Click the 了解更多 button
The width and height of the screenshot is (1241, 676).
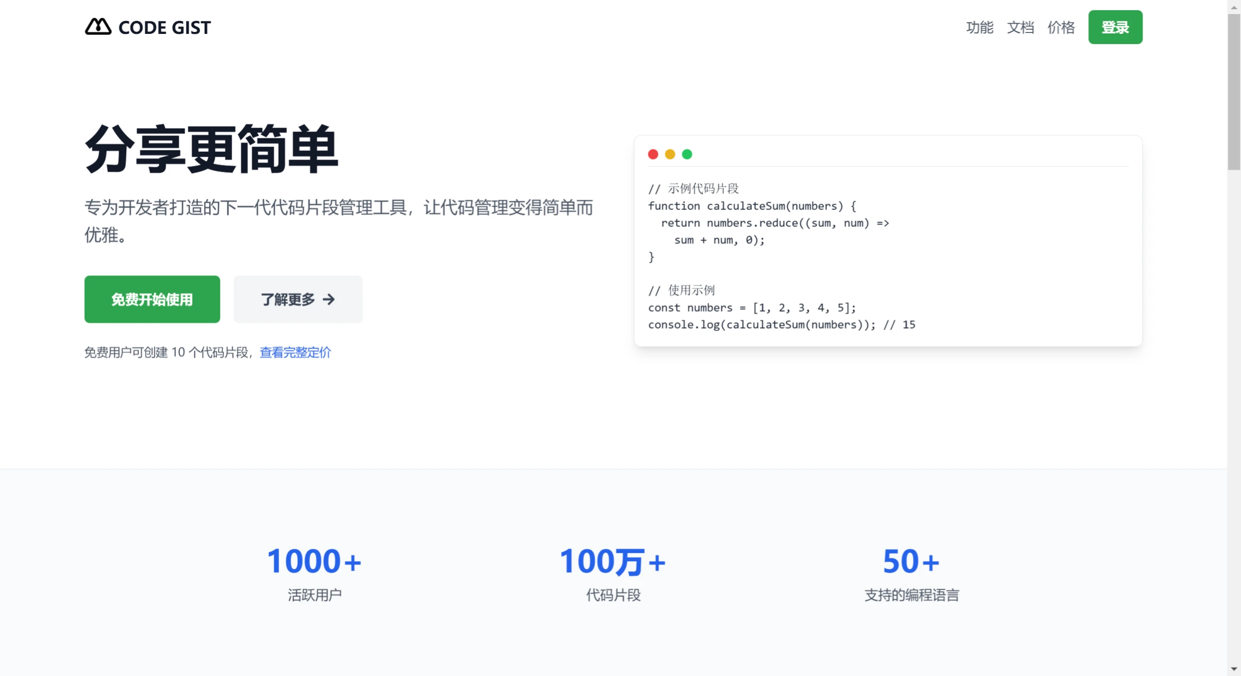pyautogui.click(x=297, y=299)
